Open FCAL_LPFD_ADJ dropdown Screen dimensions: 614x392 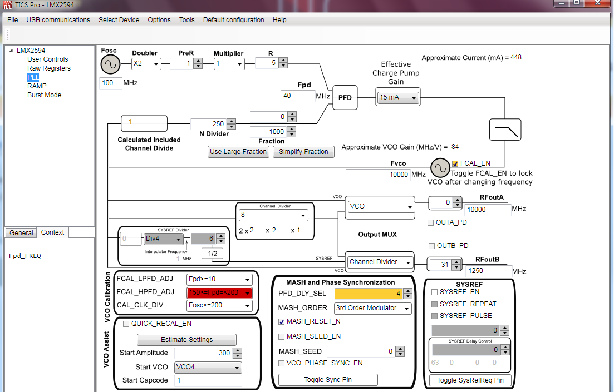(219, 279)
